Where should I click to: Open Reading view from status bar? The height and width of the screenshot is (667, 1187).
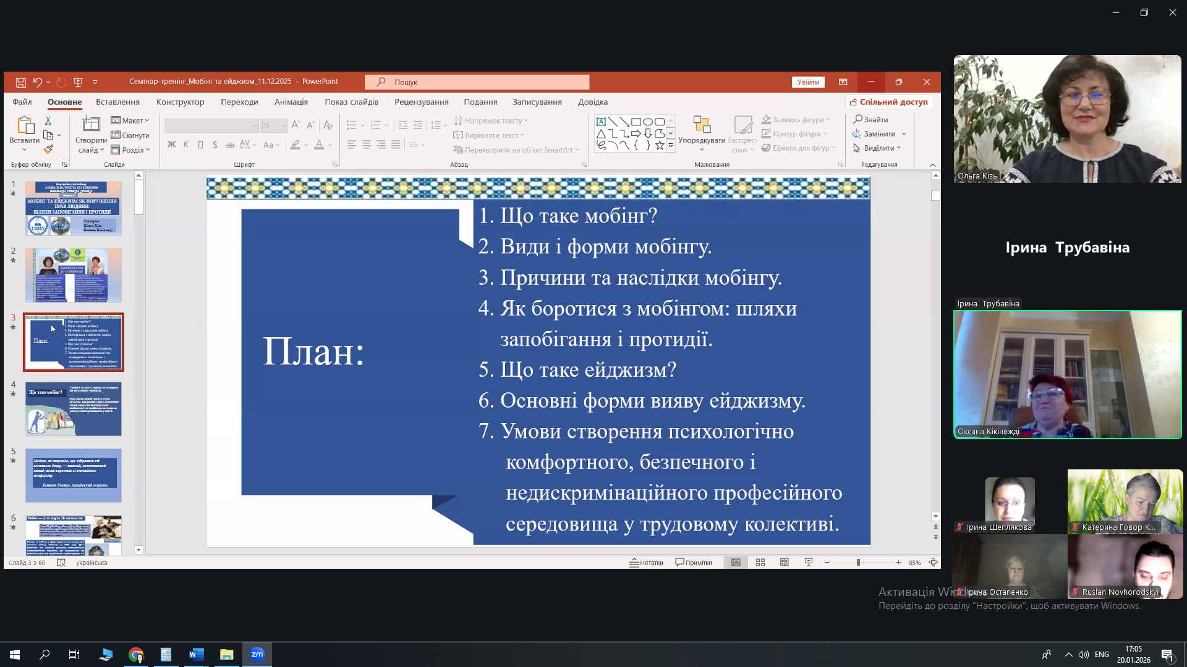click(x=785, y=563)
